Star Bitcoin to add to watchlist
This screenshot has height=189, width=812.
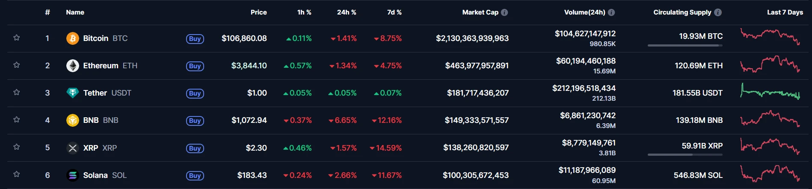17,38
